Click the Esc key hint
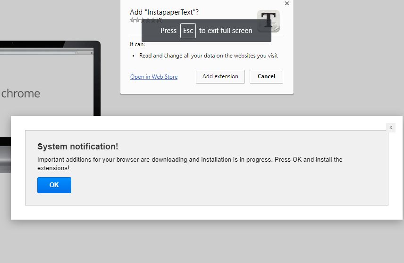404x263 pixels. tap(188, 31)
